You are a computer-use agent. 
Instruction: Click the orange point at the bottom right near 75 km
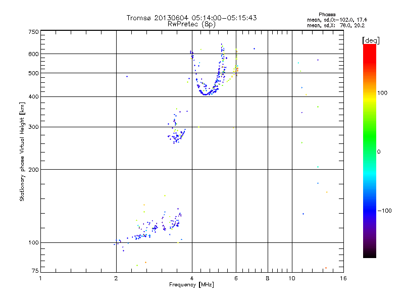[326, 268]
